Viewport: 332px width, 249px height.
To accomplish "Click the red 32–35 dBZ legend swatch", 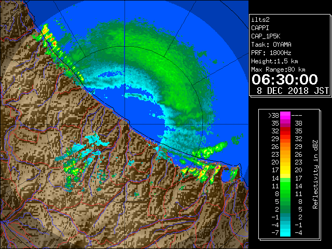I will (x=285, y=131).
